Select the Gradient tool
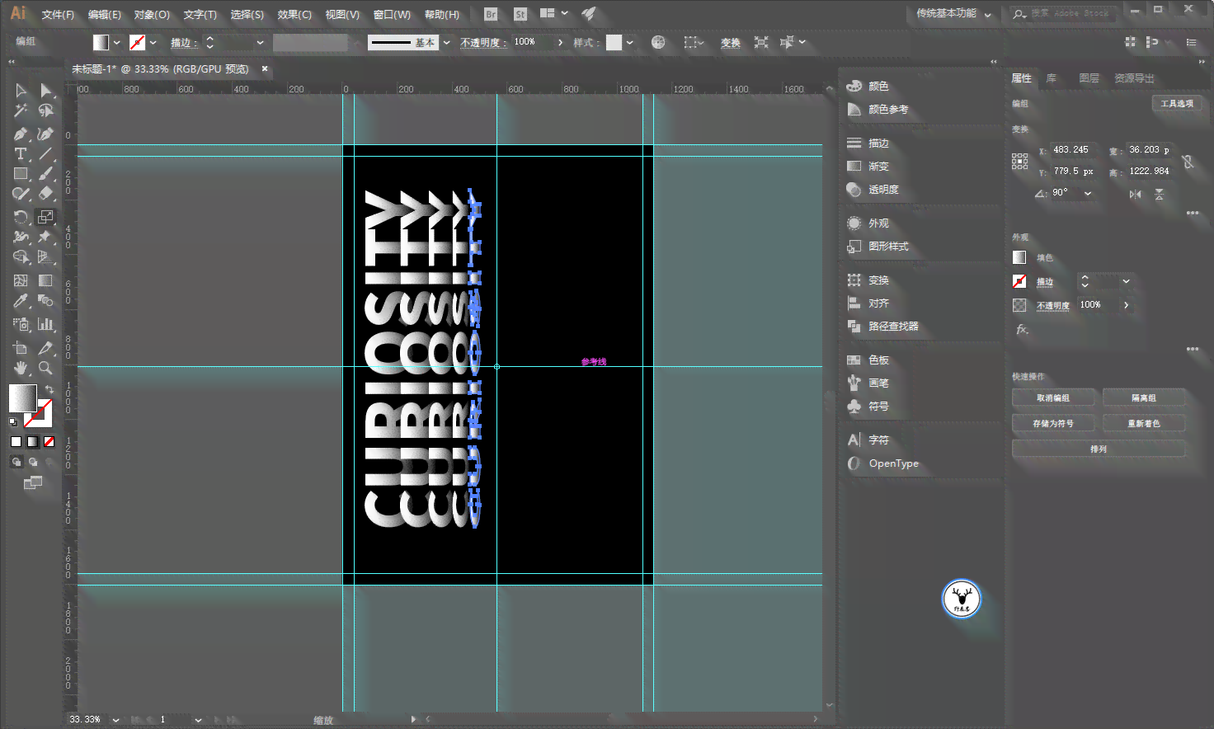Screen dimensions: 1214x729 pos(46,280)
